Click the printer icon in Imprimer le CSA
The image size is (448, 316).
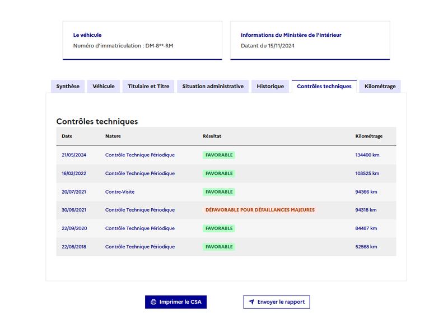click(x=153, y=302)
